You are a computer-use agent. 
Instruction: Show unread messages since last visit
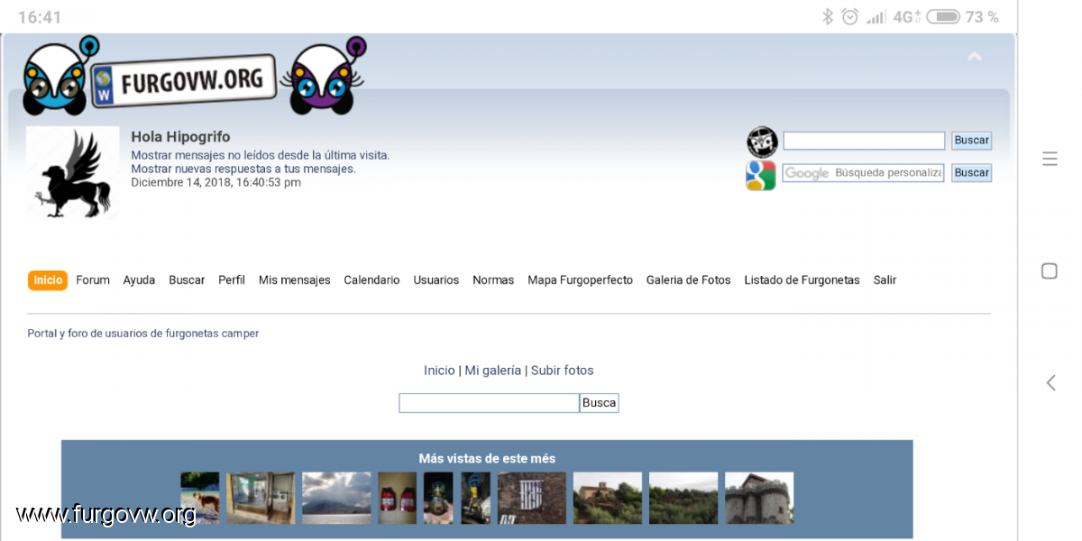coord(260,155)
